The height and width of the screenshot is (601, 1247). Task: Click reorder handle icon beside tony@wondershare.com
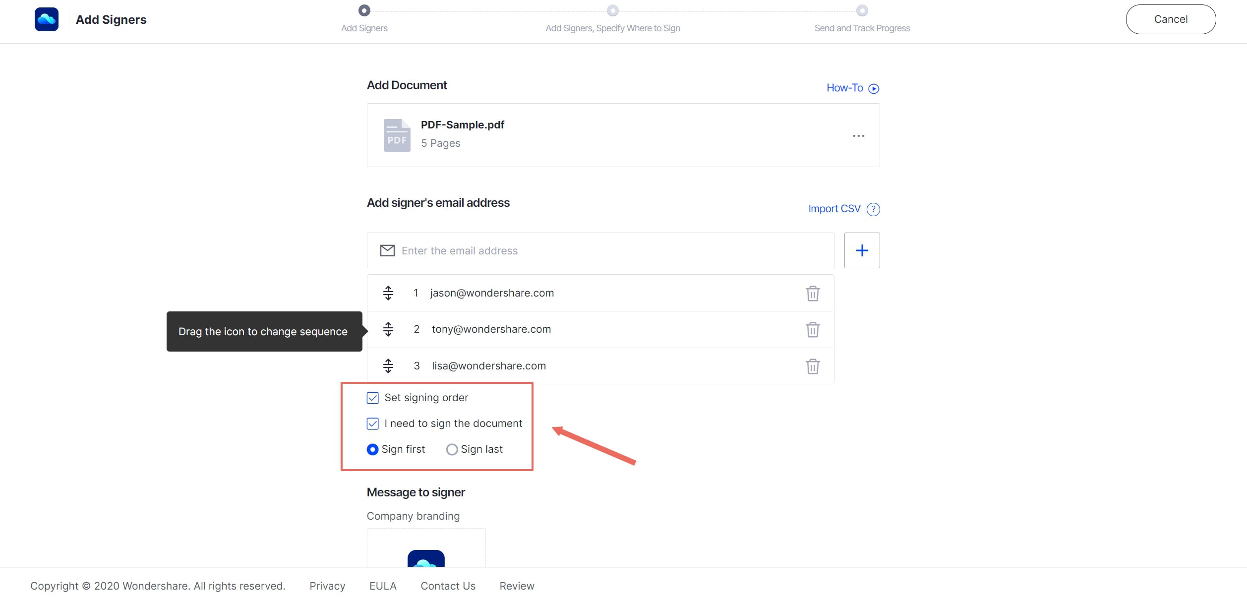[x=388, y=329]
